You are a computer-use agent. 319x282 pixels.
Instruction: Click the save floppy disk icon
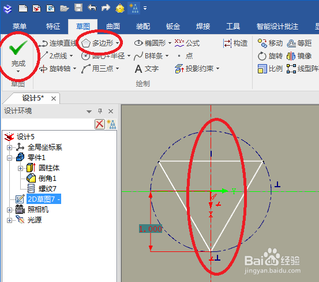(x=78, y=8)
